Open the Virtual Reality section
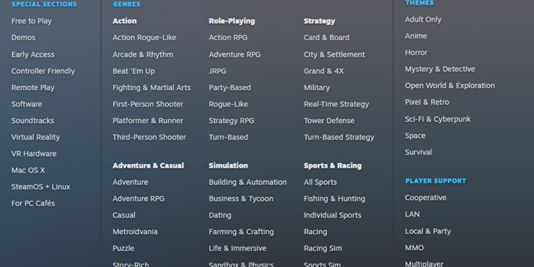This screenshot has width=534, height=267. tap(35, 137)
